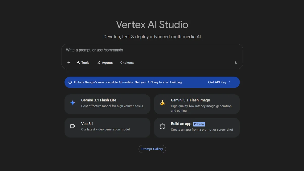Click the chevron next to Get API Key
This screenshot has height=171, width=304.
coord(229,82)
